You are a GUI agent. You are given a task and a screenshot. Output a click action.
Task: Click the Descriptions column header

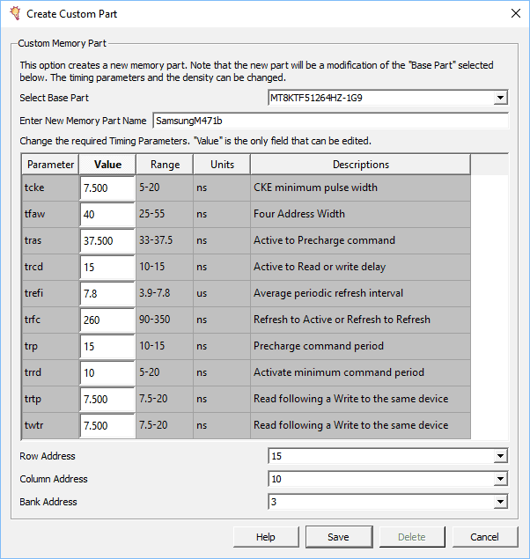coord(360,165)
